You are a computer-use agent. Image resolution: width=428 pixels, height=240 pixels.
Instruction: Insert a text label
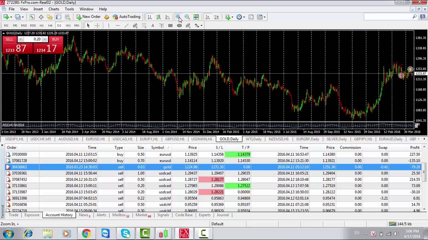click(x=162, y=26)
